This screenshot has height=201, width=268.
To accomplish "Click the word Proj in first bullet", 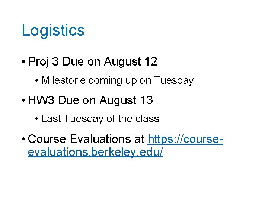I will coord(39,61).
